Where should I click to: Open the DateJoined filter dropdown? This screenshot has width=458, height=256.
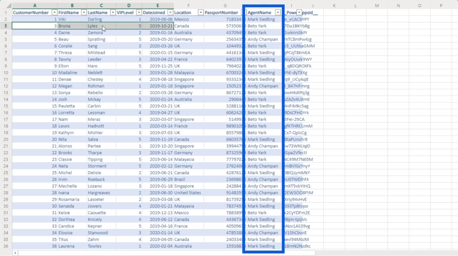170,13
